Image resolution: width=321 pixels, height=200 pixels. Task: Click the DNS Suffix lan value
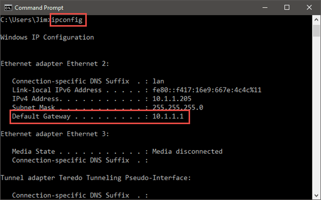[158, 81]
